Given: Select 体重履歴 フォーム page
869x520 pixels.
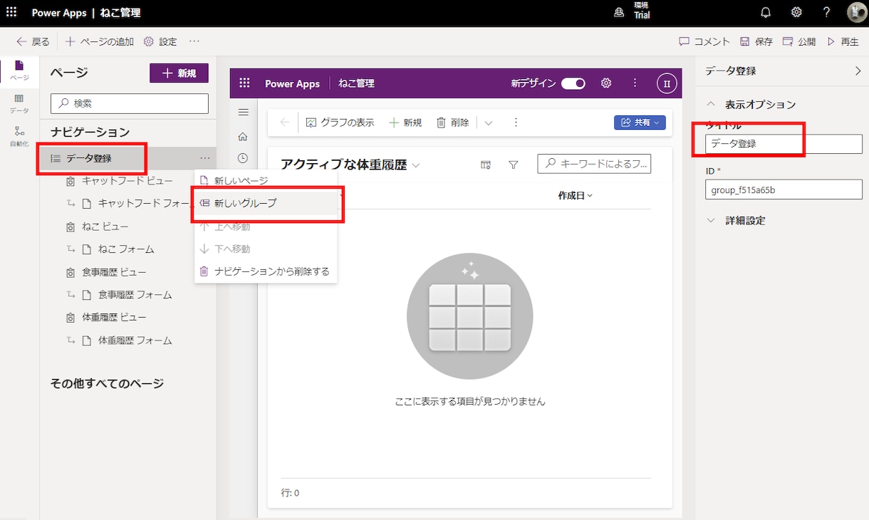Looking at the screenshot, I should pyautogui.click(x=135, y=340).
